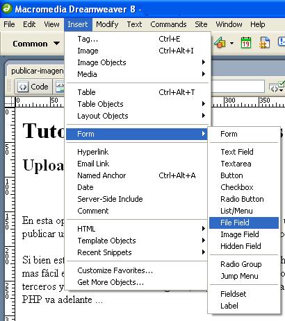
Task: Choose Named Anchor from the Insert menu
Action: [137, 175]
